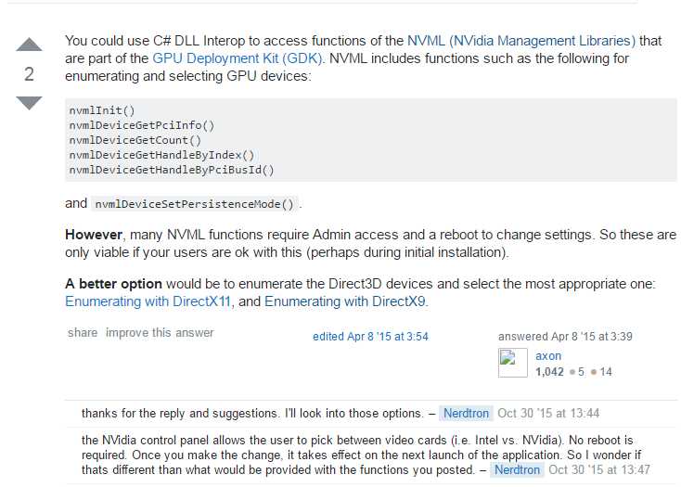Follow the Enumerating with DirectX9 link
Screen dimensions: 681x487
coord(345,301)
